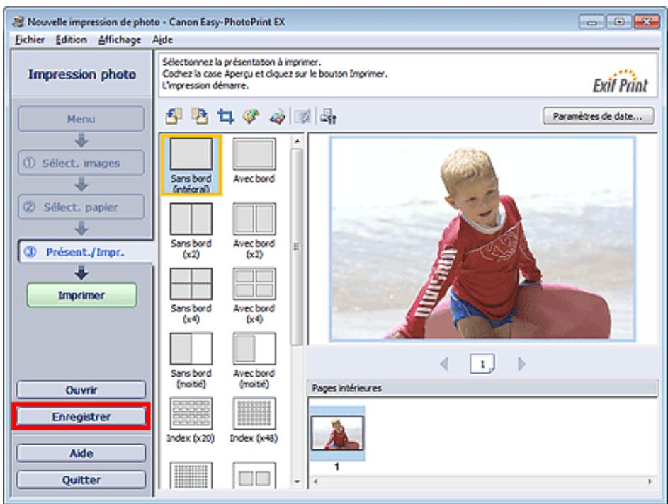Image resolution: width=668 pixels, height=504 pixels.
Task: Open the Edition menu
Action: click(71, 40)
